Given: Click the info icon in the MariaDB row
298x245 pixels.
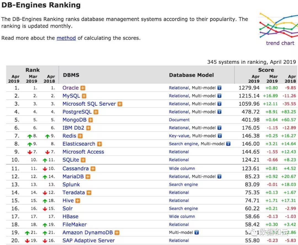Looking at the screenshot, I should (x=219, y=177).
